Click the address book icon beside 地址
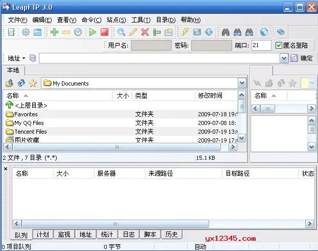 click(x=33, y=58)
